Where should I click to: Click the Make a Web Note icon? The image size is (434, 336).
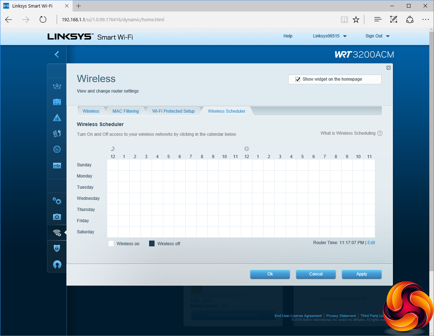(394, 19)
